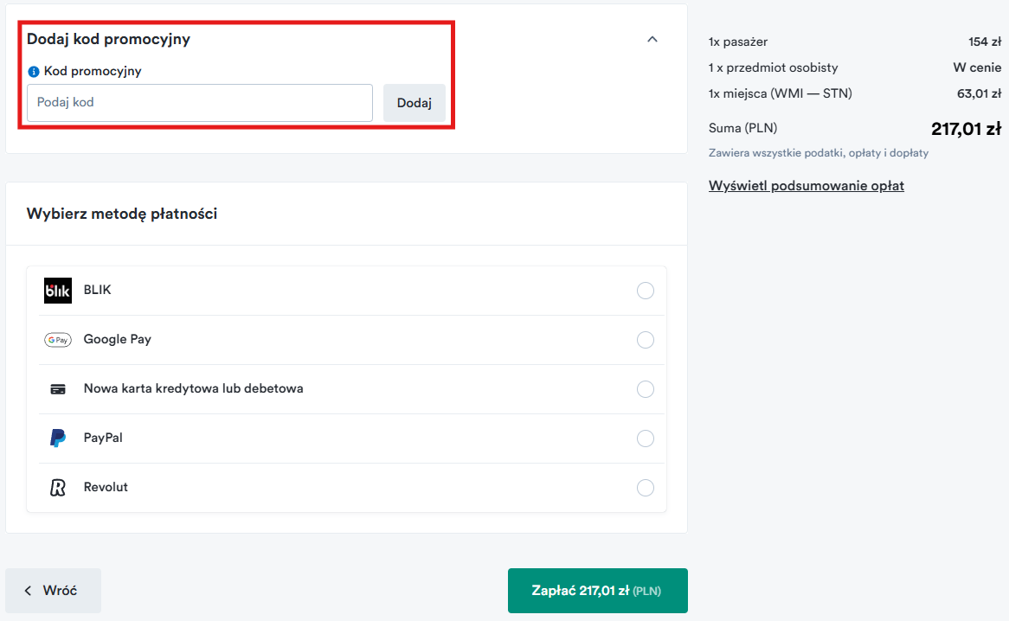Click the 'Nowa karta kredytowa lub debetowa' label
The image size is (1009, 621).
[193, 389]
